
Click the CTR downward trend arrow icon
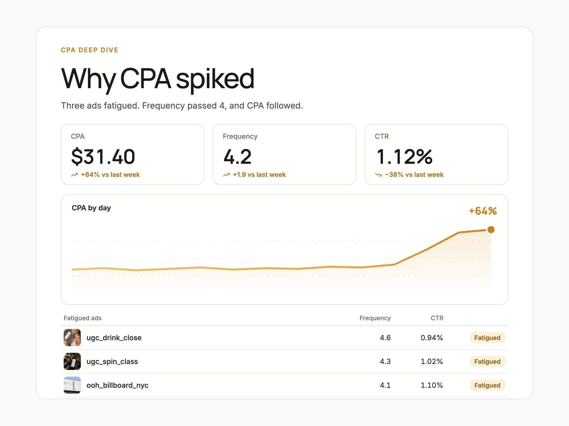pyautogui.click(x=378, y=175)
